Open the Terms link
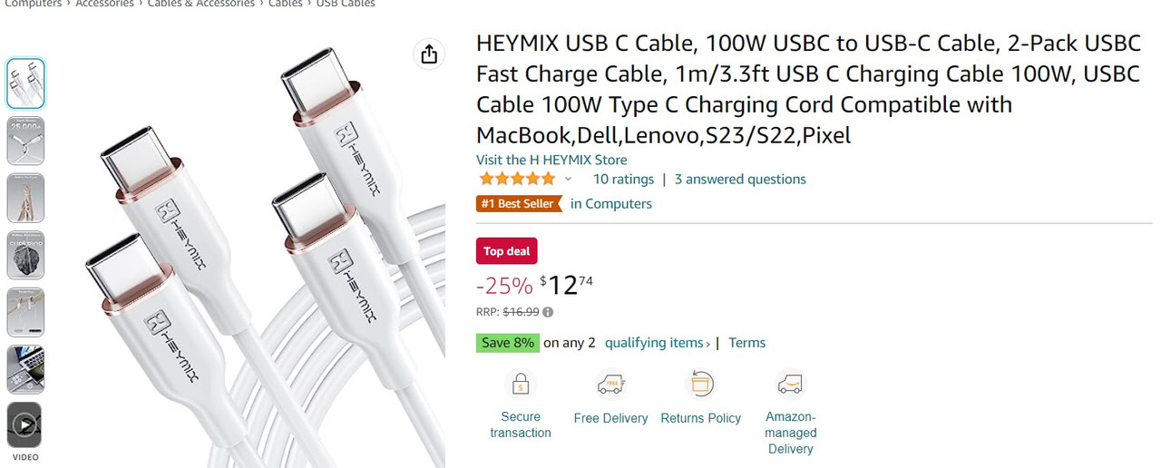 coord(747,343)
